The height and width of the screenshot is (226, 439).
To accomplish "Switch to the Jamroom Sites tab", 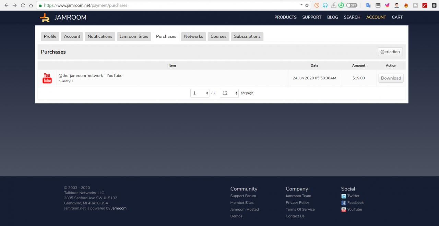I will [134, 36].
